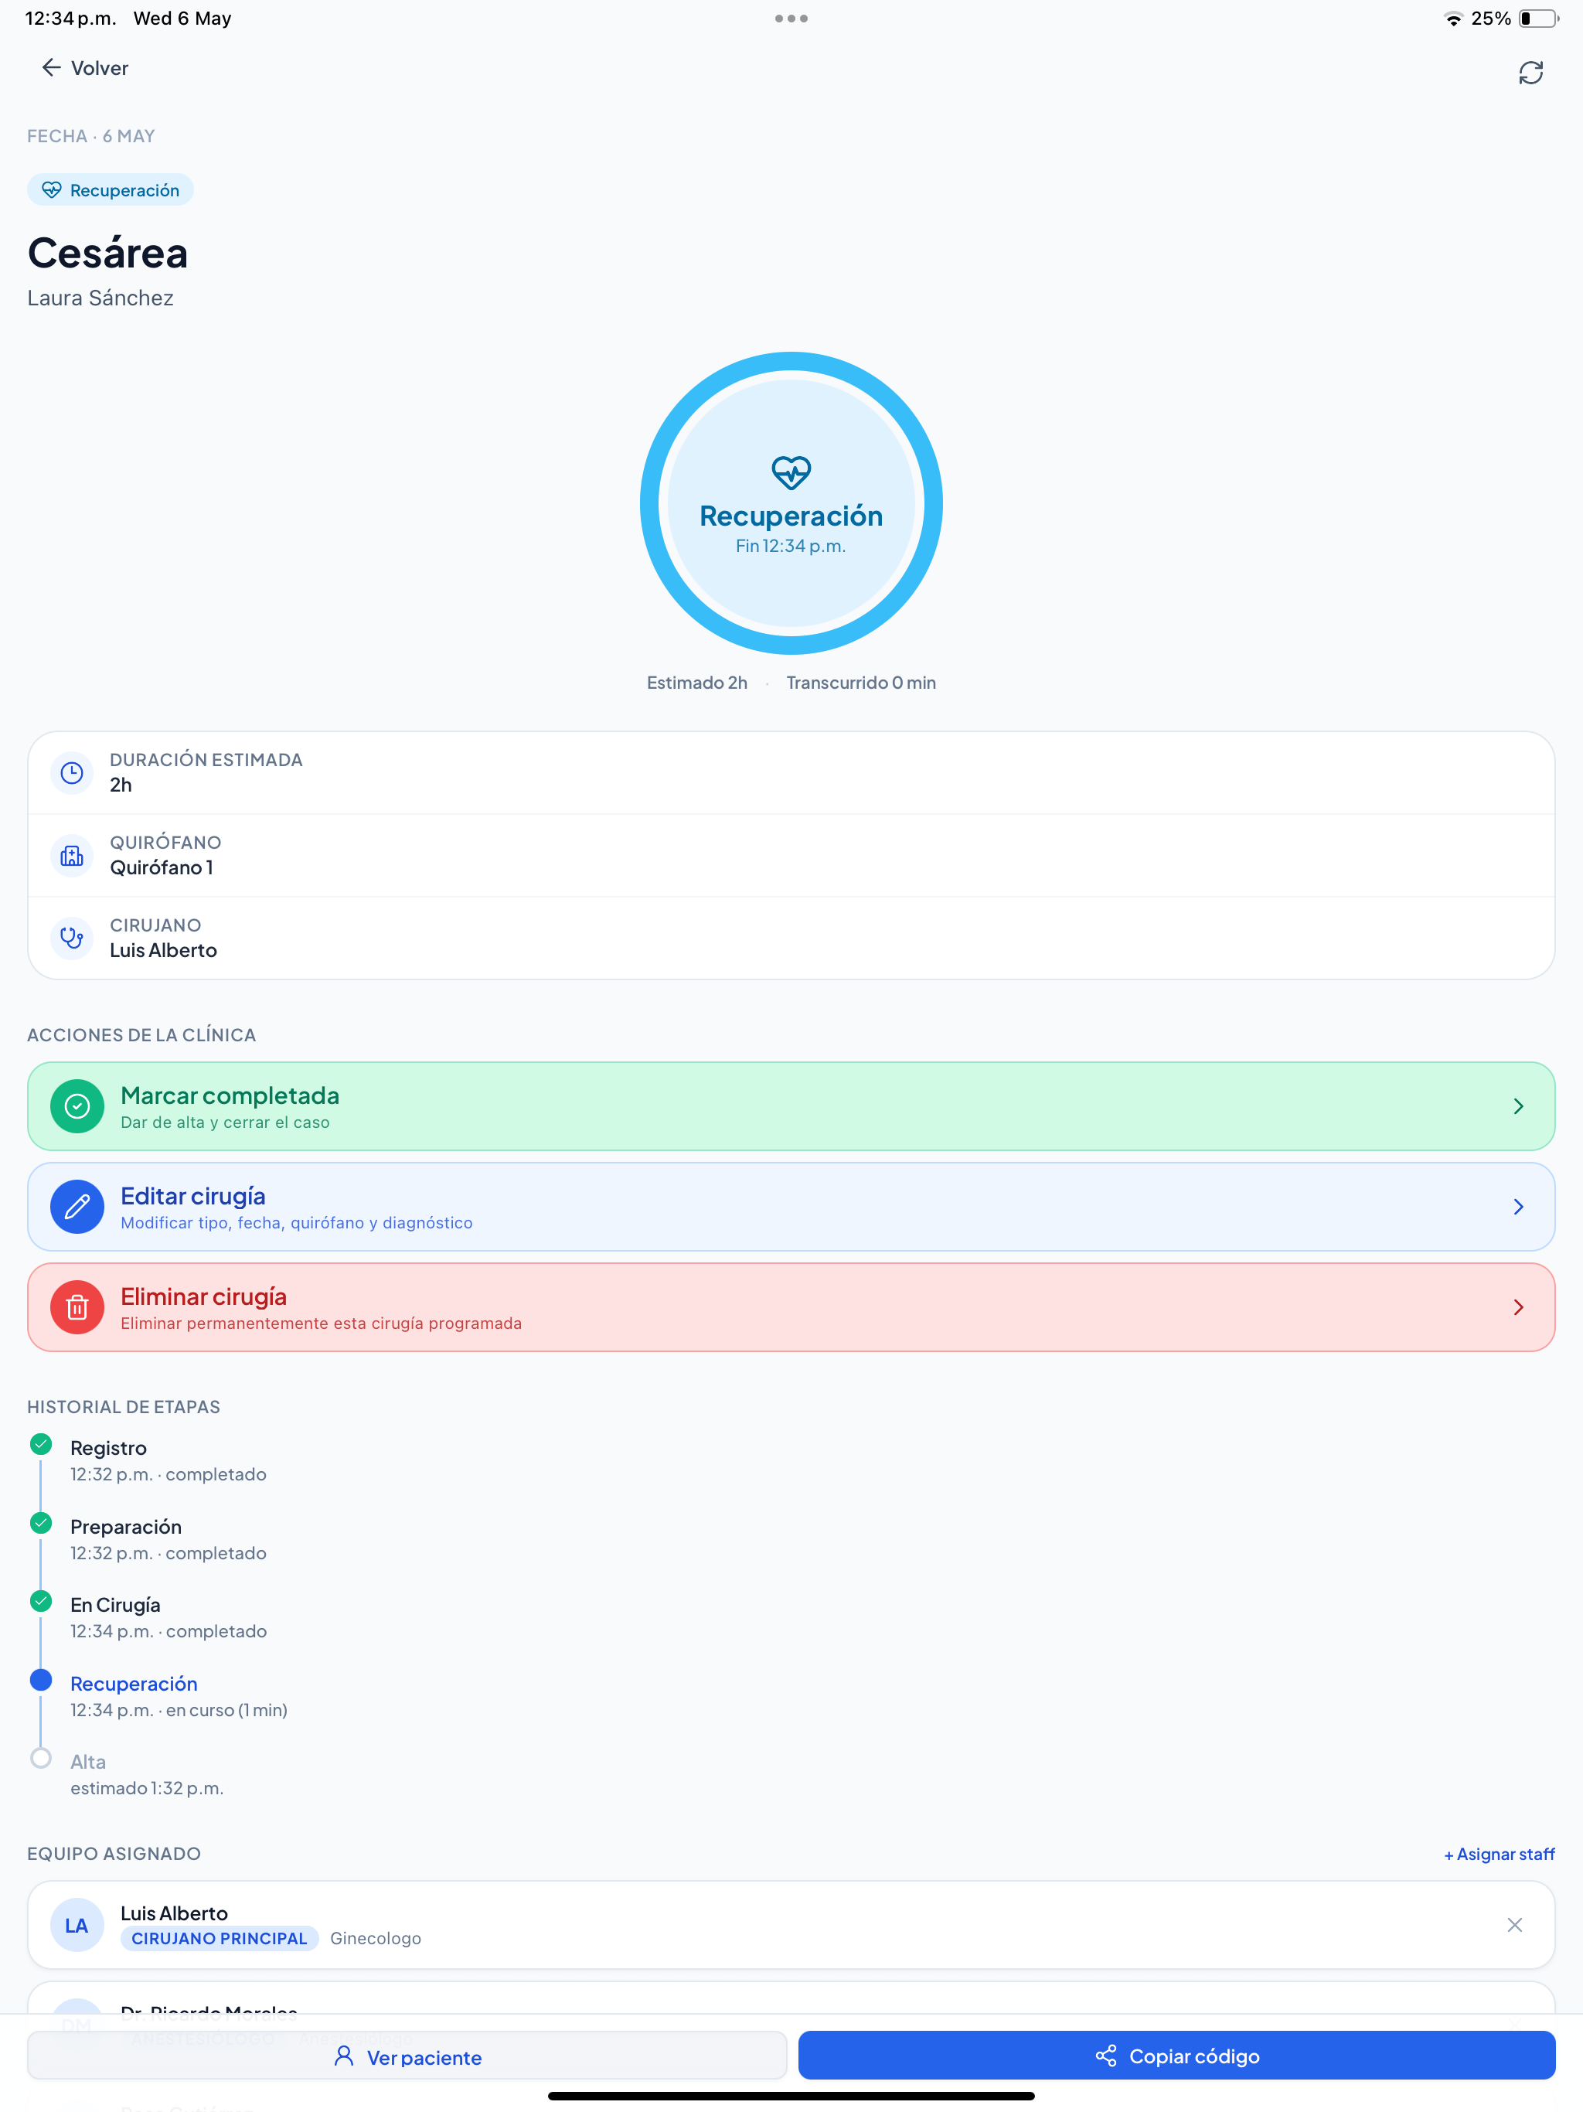This screenshot has width=1583, height=2112.
Task: Tap Fin 12:34 p.m. text
Action: point(791,546)
